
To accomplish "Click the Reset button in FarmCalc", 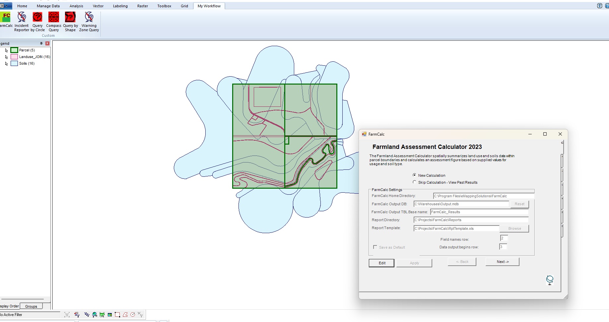I will 519,204.
